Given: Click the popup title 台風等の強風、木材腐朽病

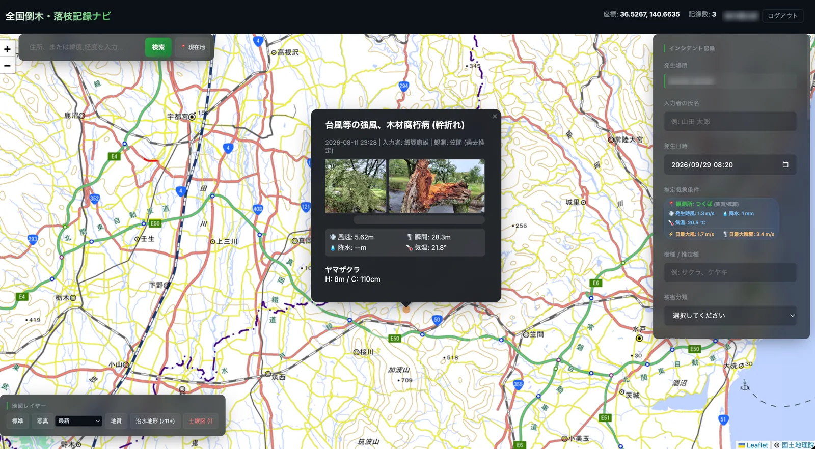Looking at the screenshot, I should [395, 125].
